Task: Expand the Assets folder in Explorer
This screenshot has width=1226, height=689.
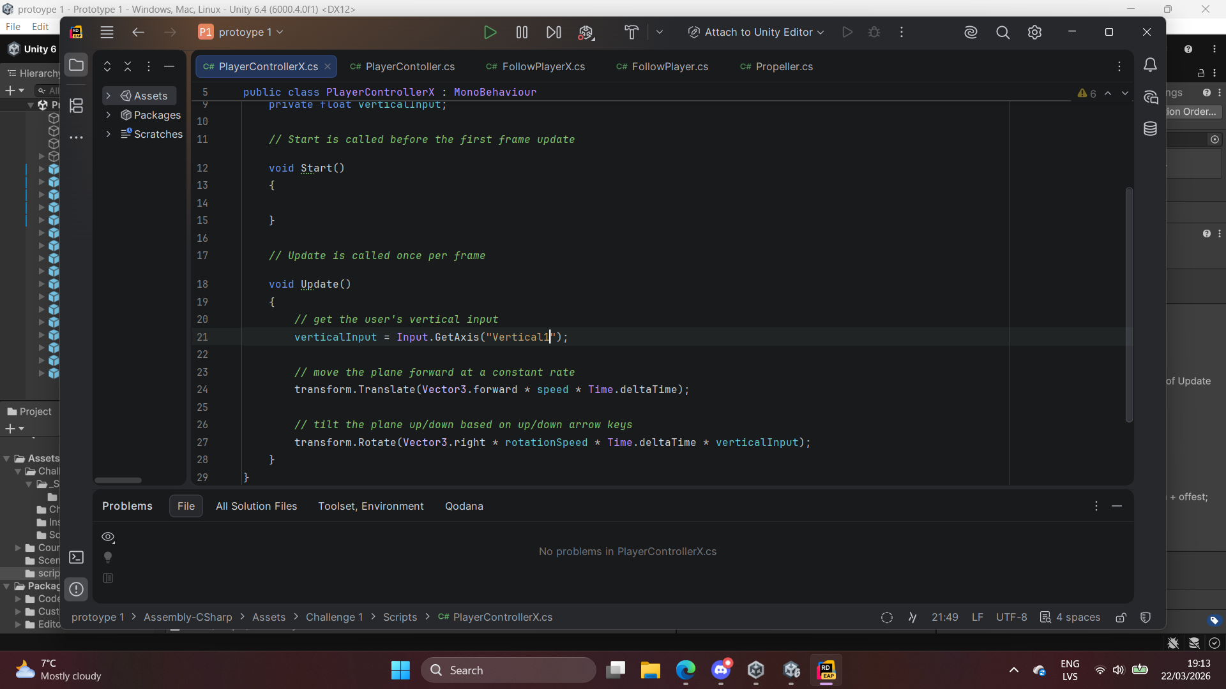Action: tap(109, 96)
